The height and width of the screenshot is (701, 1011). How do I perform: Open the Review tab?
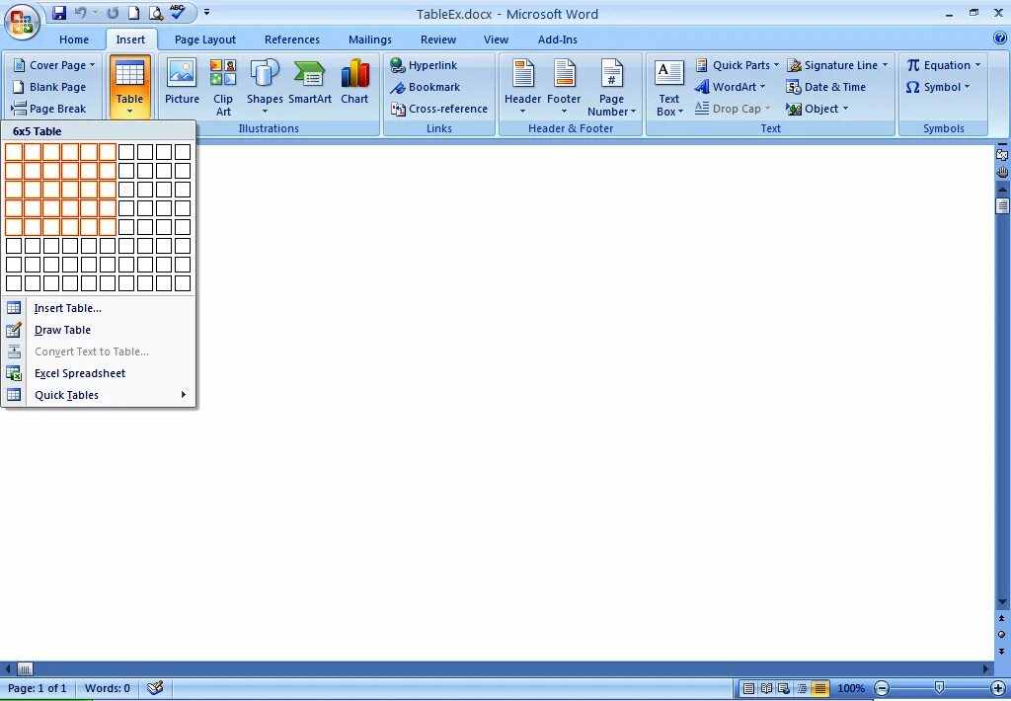pyautogui.click(x=438, y=39)
